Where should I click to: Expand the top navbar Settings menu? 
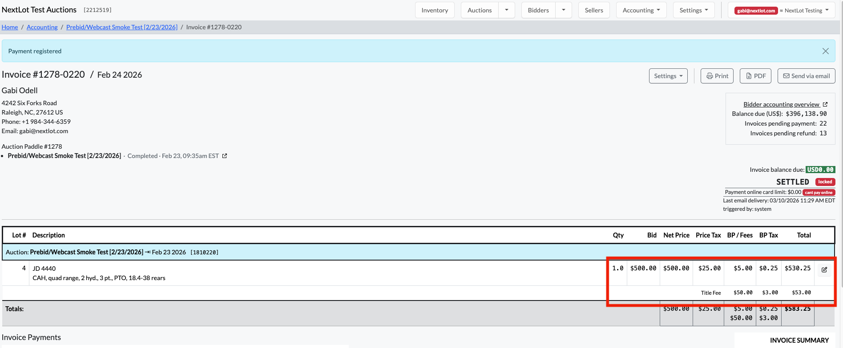coord(694,10)
